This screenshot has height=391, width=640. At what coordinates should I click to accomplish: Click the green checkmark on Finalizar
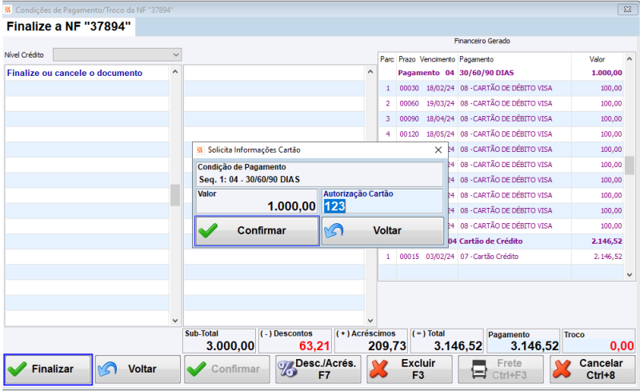pos(17,369)
